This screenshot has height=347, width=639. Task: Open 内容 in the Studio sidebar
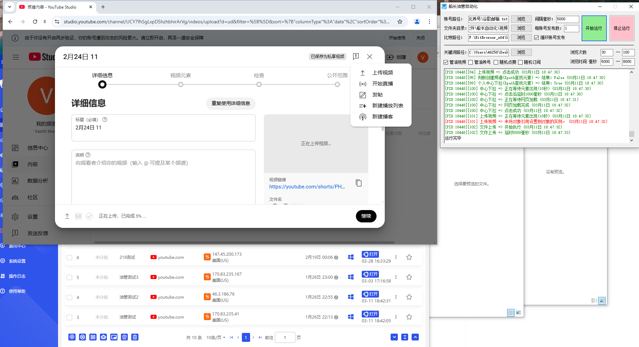(33, 164)
